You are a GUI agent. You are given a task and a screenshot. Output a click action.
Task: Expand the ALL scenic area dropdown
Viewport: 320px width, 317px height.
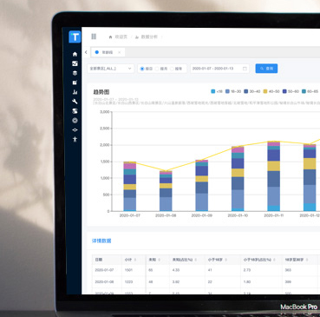[x=110, y=69]
